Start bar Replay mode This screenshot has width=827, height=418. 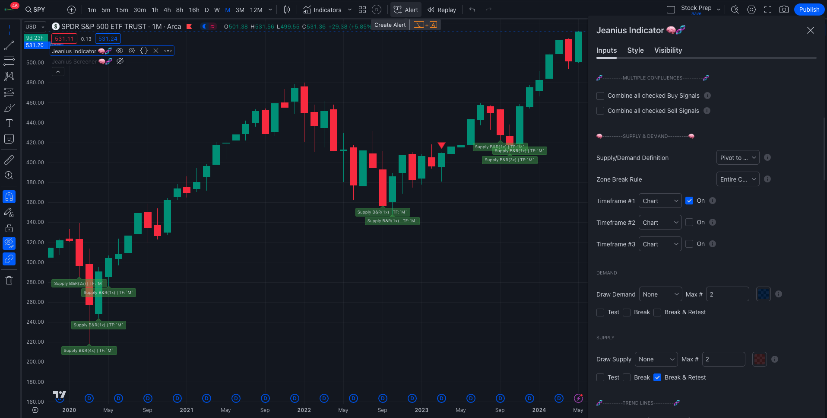[441, 10]
